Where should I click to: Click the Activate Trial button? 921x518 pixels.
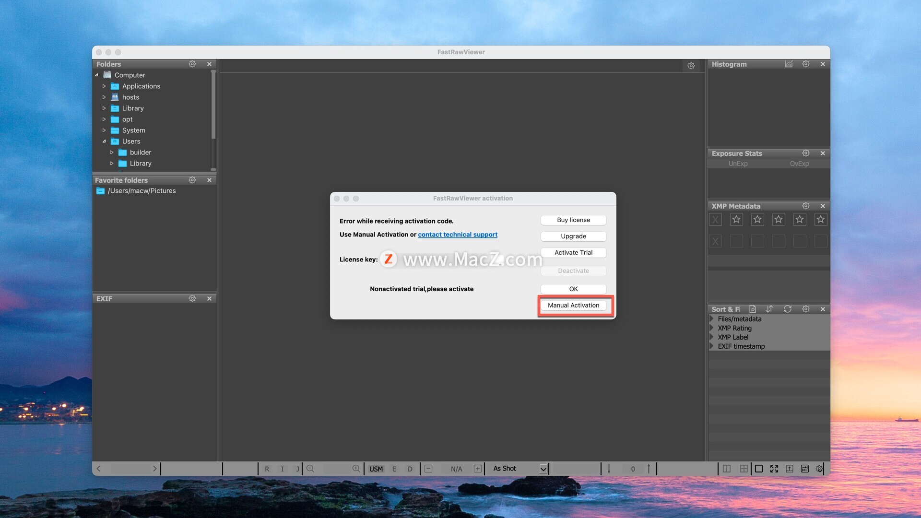573,252
